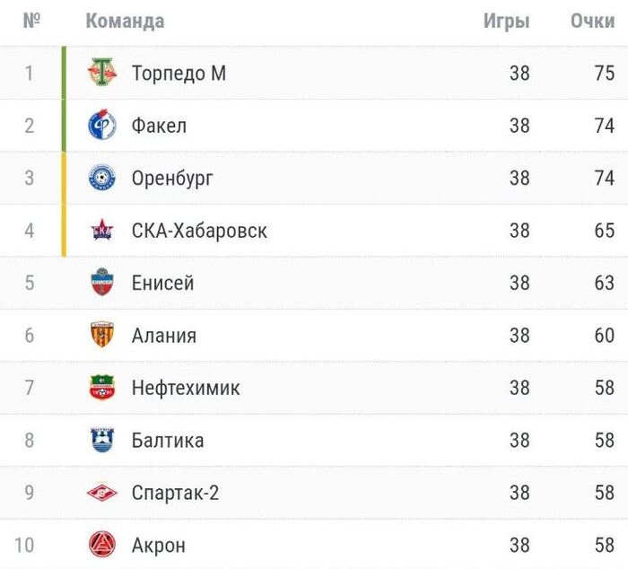Click the Команда column header
628x569 pixels.
(125, 21)
